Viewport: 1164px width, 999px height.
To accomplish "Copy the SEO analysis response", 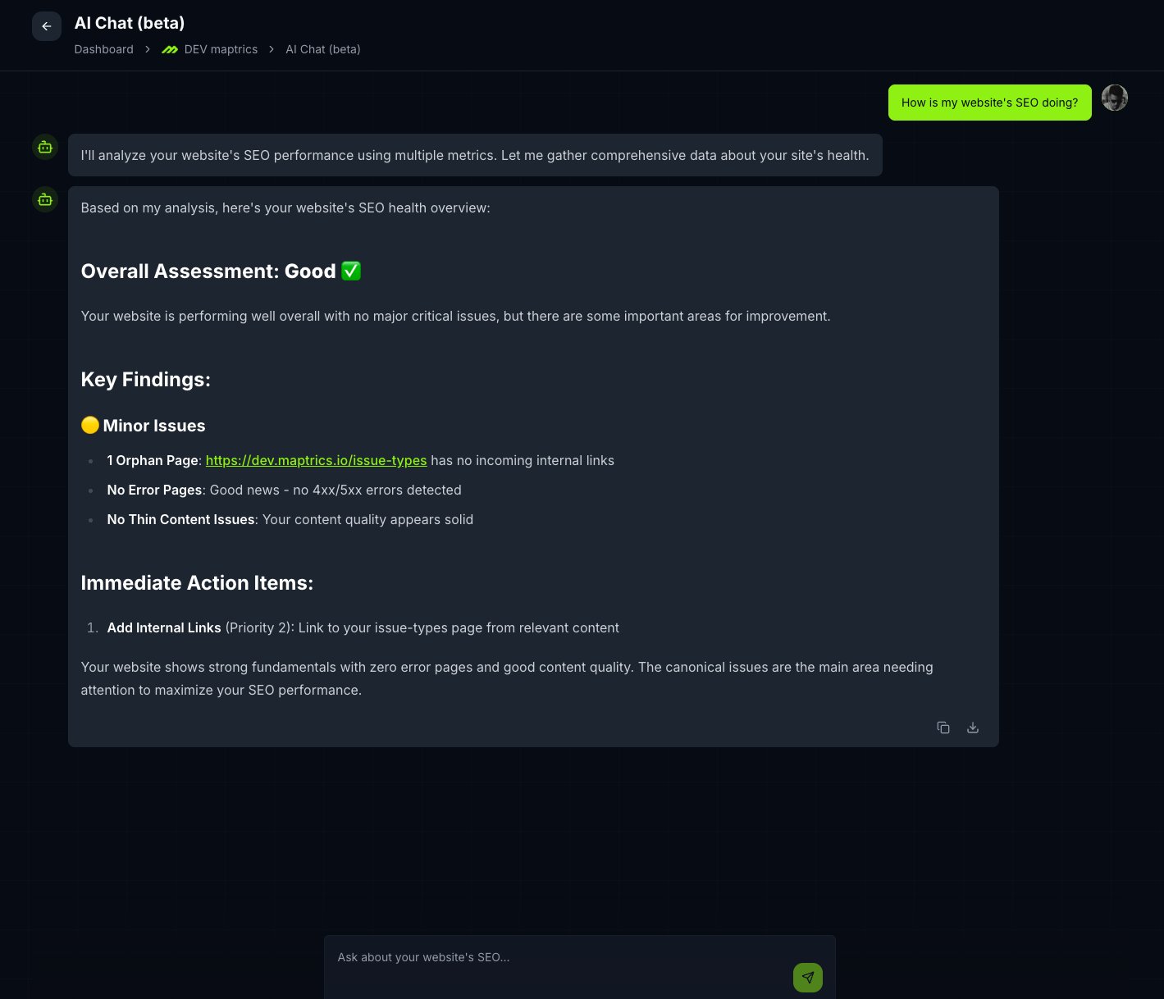I will pos(943,728).
